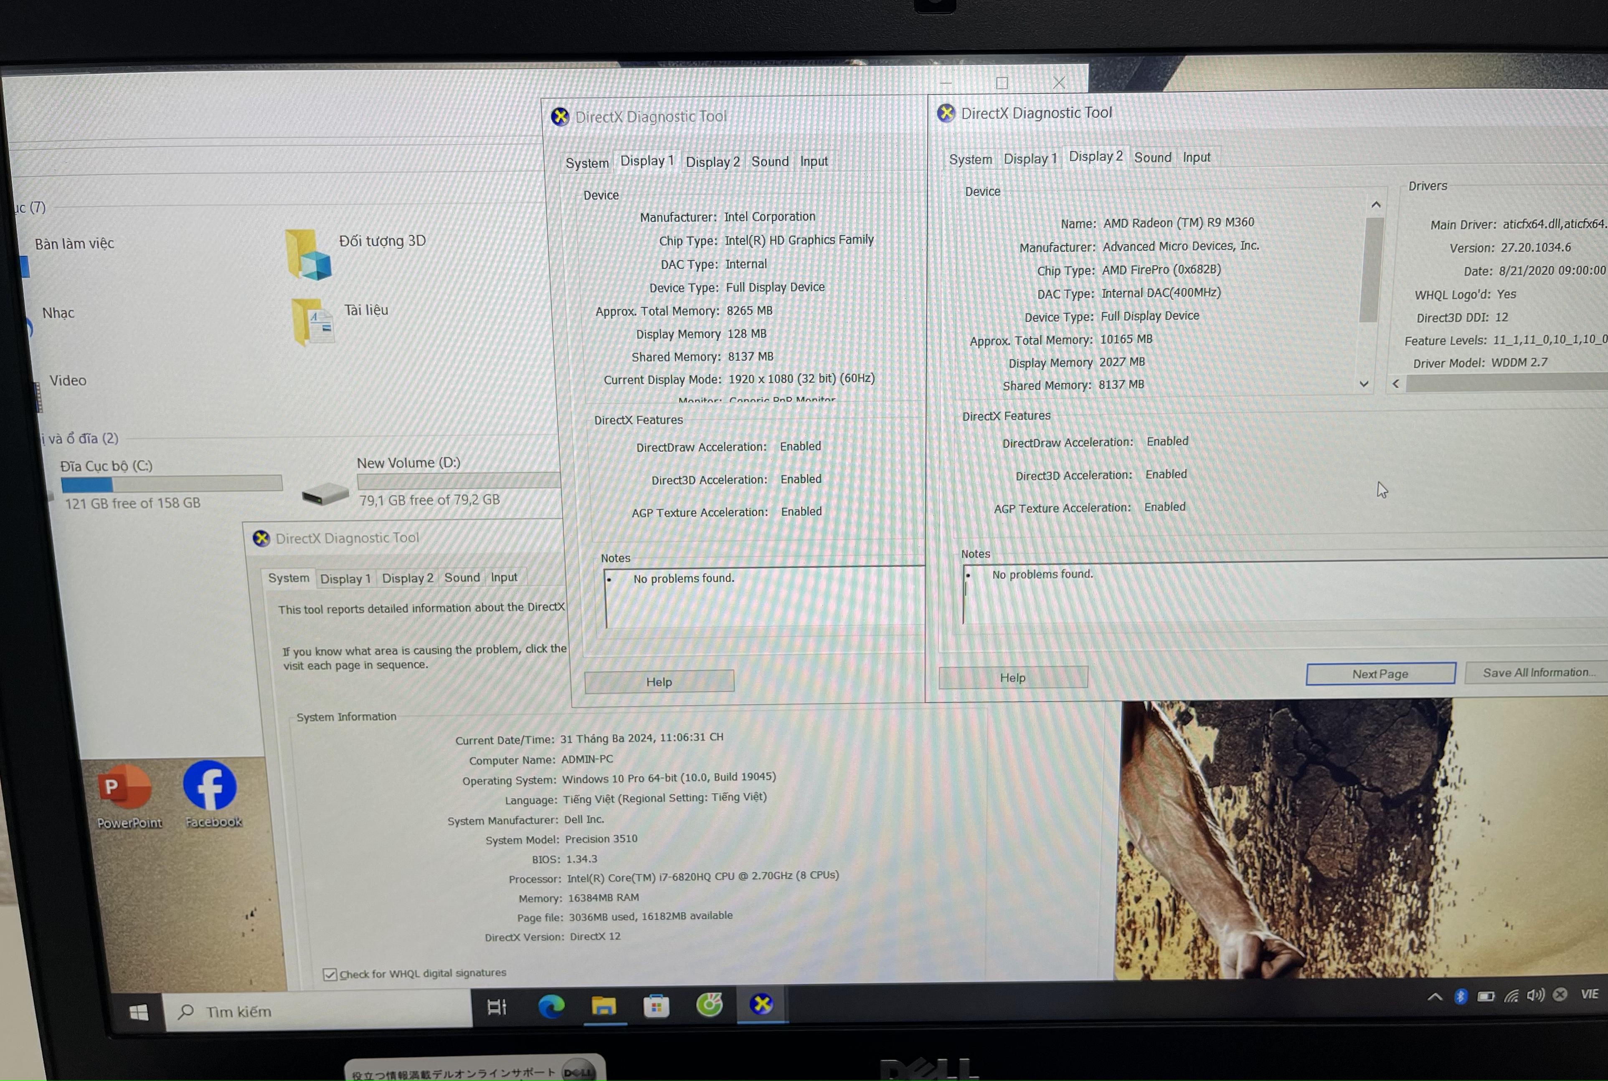Select Input tab in middle DirectX window
The width and height of the screenshot is (1608, 1081).
[814, 161]
